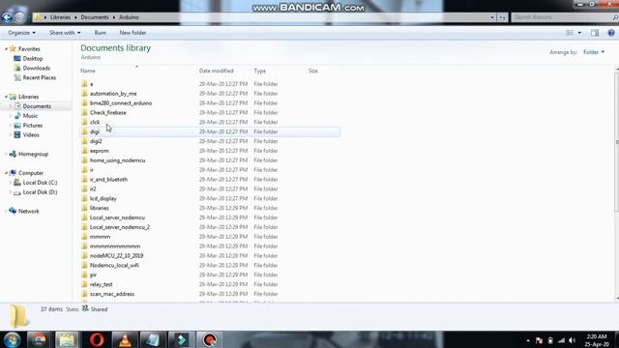Open the Organize dropdown menu
Screen dimensions: 619x348
pos(21,33)
